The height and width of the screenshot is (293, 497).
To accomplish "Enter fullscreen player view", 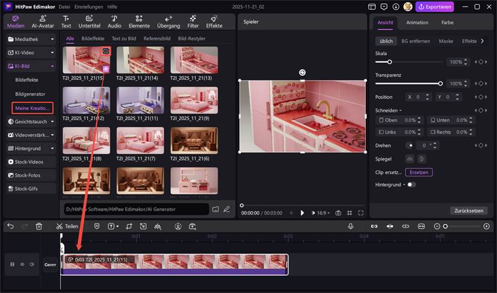I will pyautogui.click(x=361, y=213).
